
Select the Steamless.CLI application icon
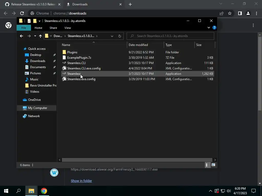pos(64,63)
